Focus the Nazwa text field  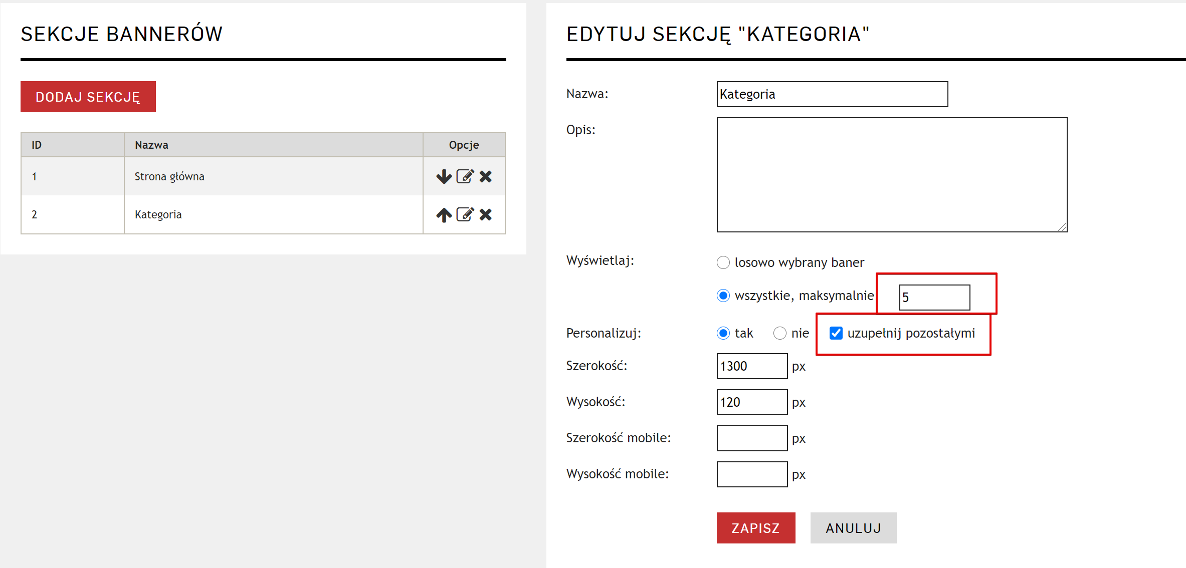[x=832, y=94]
